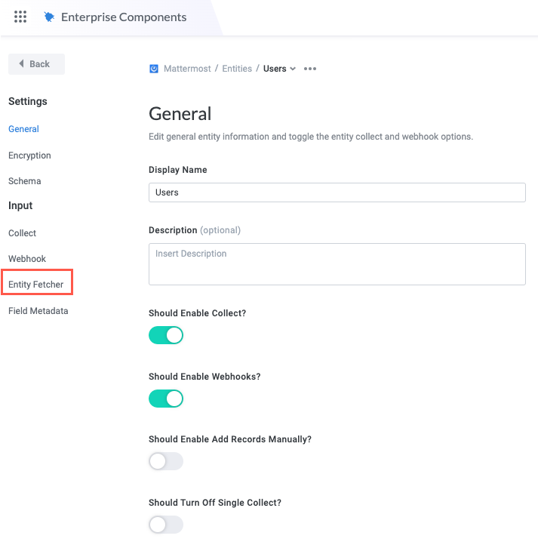Toggle Should Turn Off Single Collect
This screenshot has width=538, height=545.
point(166,524)
